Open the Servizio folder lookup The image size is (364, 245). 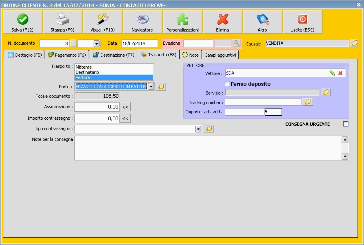(326, 93)
